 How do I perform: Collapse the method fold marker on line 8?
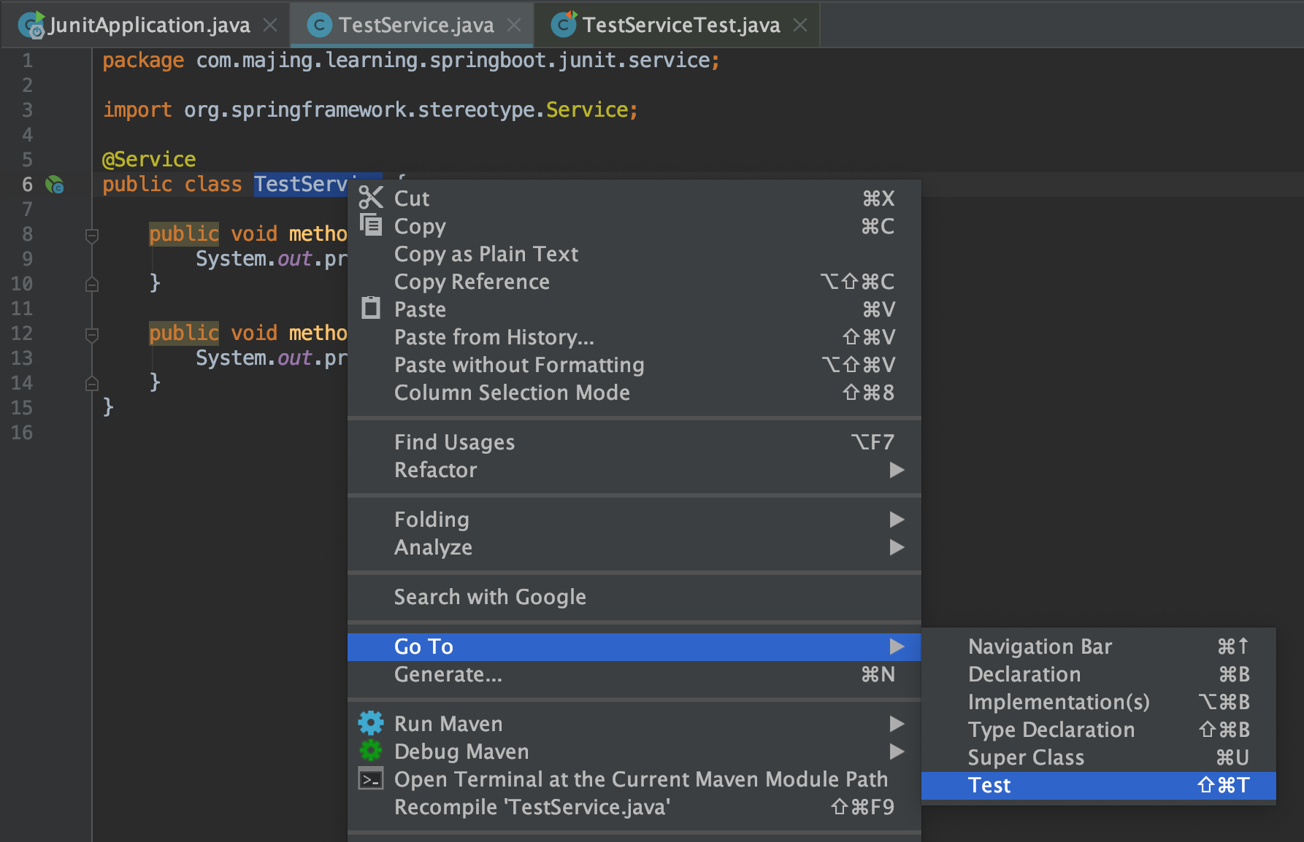pos(92,235)
